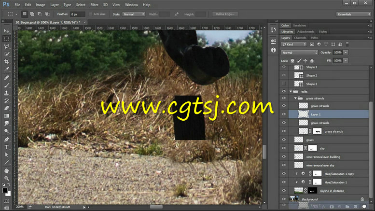The height and width of the screenshot is (211, 375).
Task: Select the Smudge tool
Action: (x=6, y=124)
